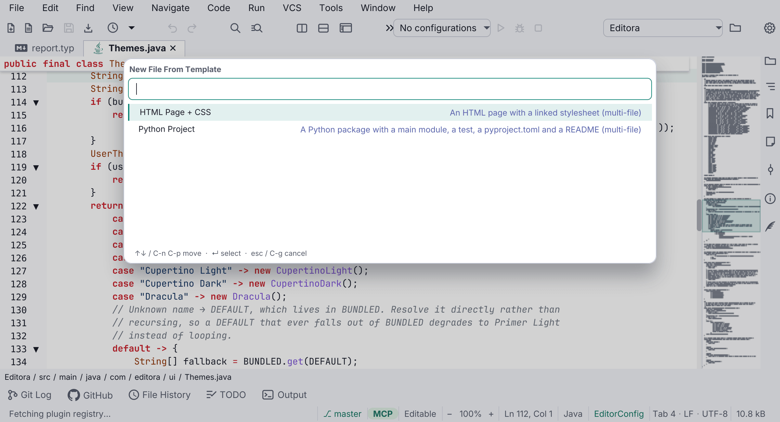780x422 pixels.
Task: Split the editor vertically
Action: click(302, 28)
